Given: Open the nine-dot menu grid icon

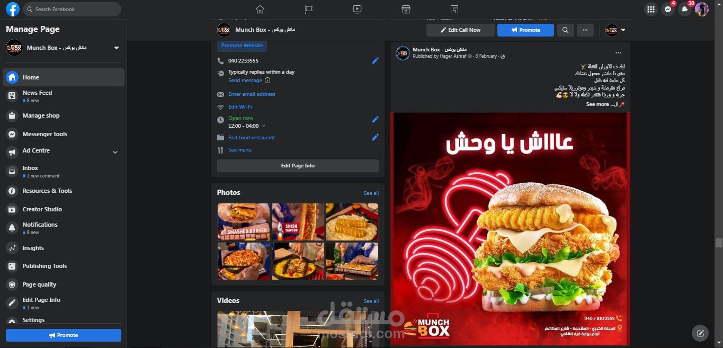Looking at the screenshot, I should coord(651,9).
